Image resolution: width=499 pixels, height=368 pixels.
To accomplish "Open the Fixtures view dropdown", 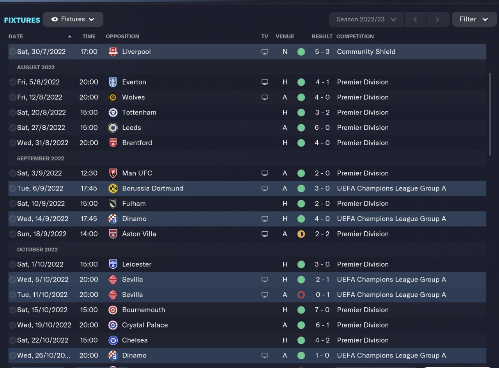I will tap(73, 19).
